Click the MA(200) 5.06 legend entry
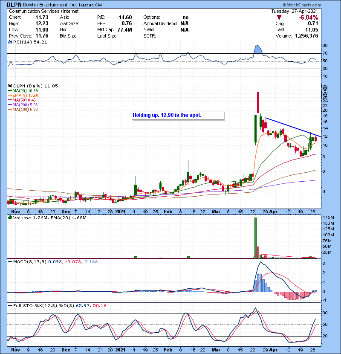This screenshot has height=354, width=341. 23,105
